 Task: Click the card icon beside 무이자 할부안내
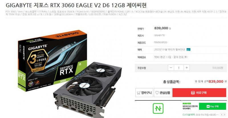pyautogui.click(x=188, y=49)
